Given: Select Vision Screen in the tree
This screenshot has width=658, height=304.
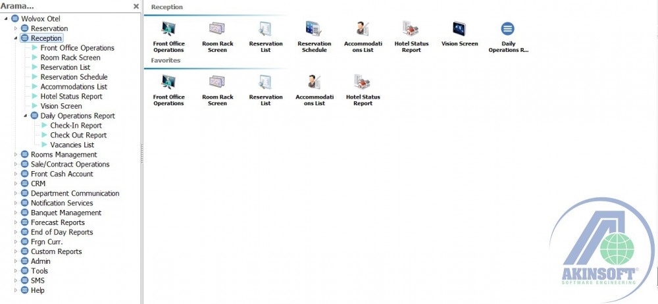Looking at the screenshot, I should pyautogui.click(x=61, y=106).
